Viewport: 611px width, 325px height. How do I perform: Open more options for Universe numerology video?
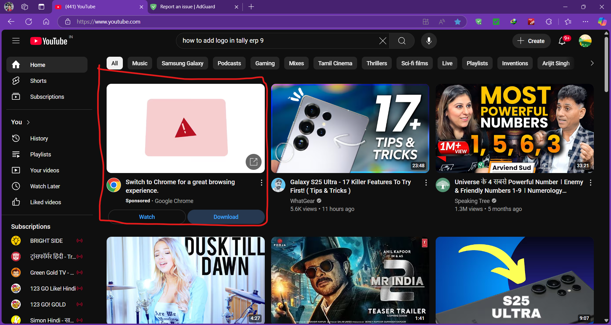tap(590, 183)
